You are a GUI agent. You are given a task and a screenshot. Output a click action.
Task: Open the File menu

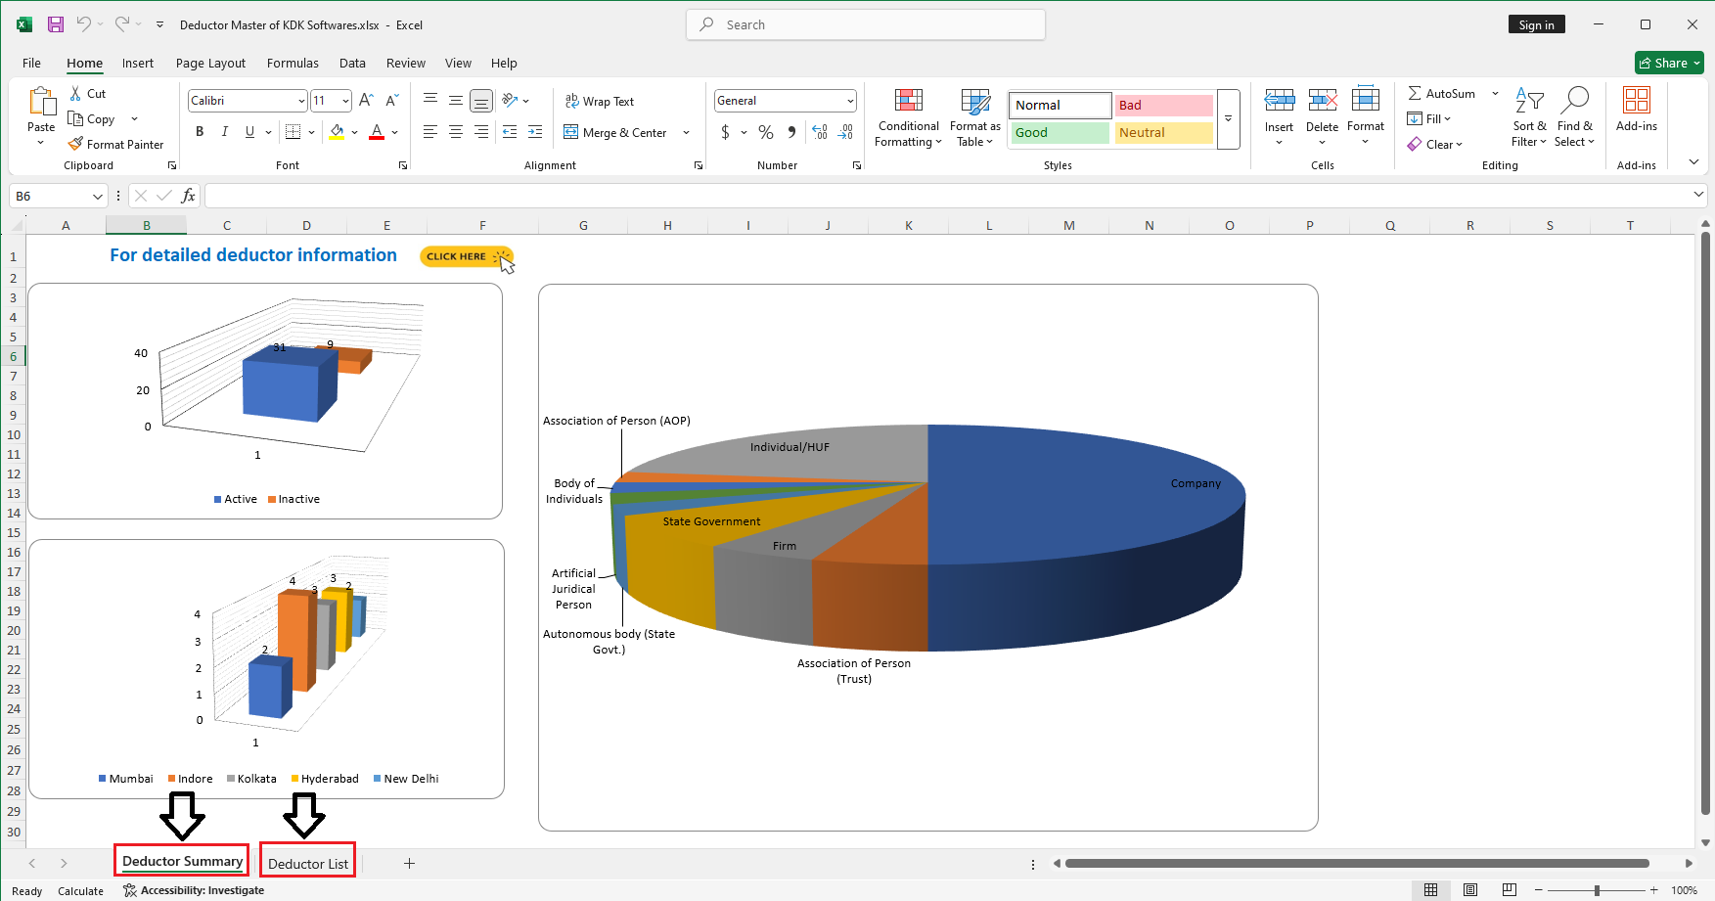tap(31, 63)
